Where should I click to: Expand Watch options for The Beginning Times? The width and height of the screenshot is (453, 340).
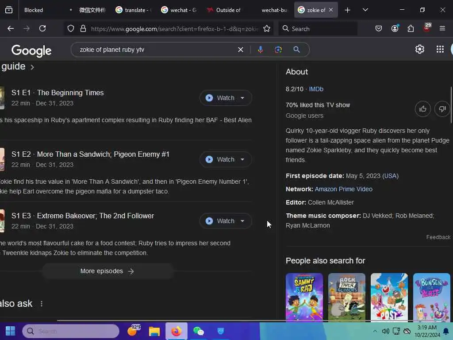click(x=243, y=98)
